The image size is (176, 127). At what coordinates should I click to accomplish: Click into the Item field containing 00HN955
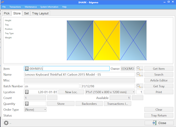point(67,69)
